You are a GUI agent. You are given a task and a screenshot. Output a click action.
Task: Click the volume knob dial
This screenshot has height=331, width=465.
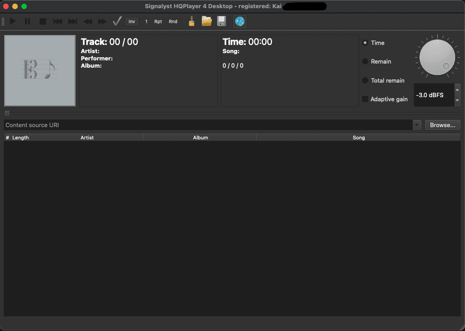437,57
